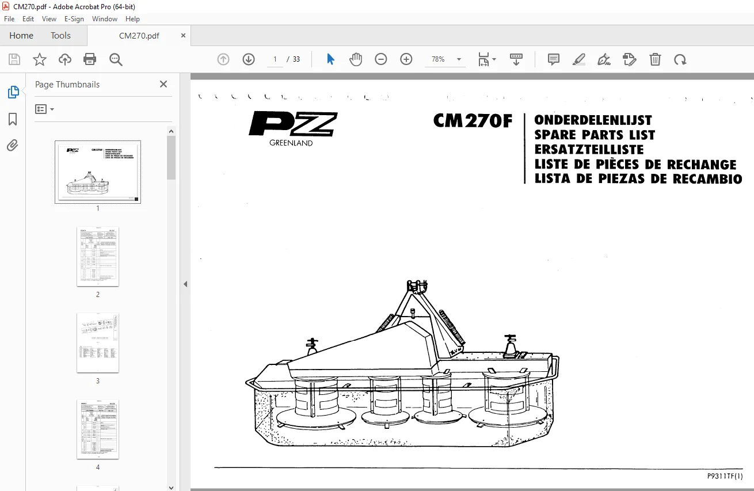Collapse the navigation pane with arrow
This screenshot has height=491, width=754.
[x=185, y=284]
